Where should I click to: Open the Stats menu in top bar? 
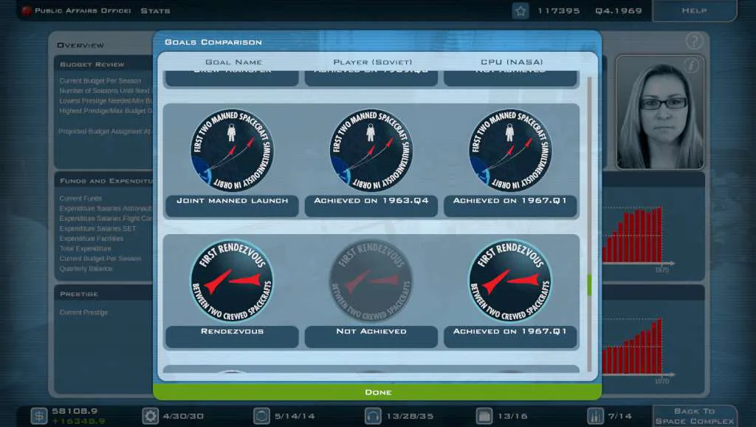(x=155, y=10)
